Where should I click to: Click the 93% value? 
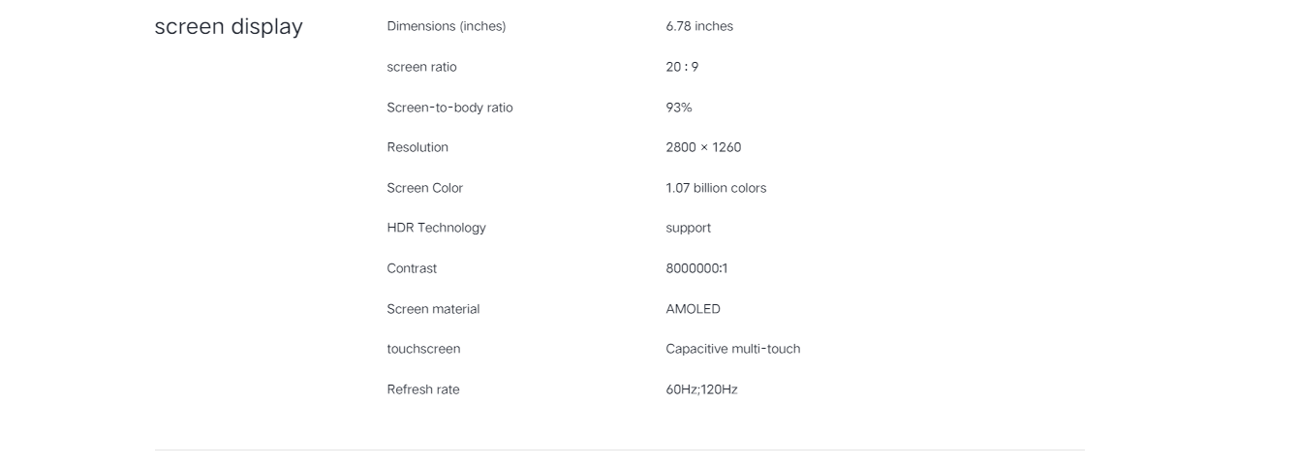[x=679, y=108]
